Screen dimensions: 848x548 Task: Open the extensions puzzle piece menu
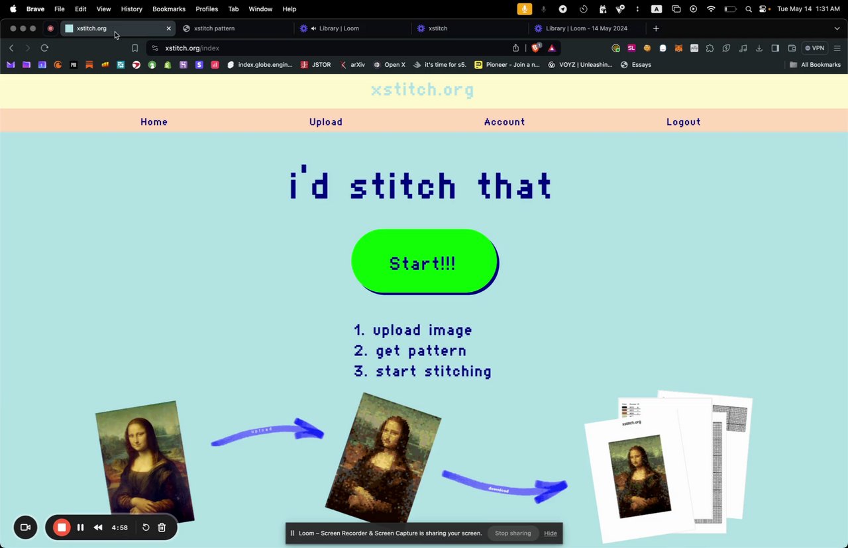coord(710,48)
